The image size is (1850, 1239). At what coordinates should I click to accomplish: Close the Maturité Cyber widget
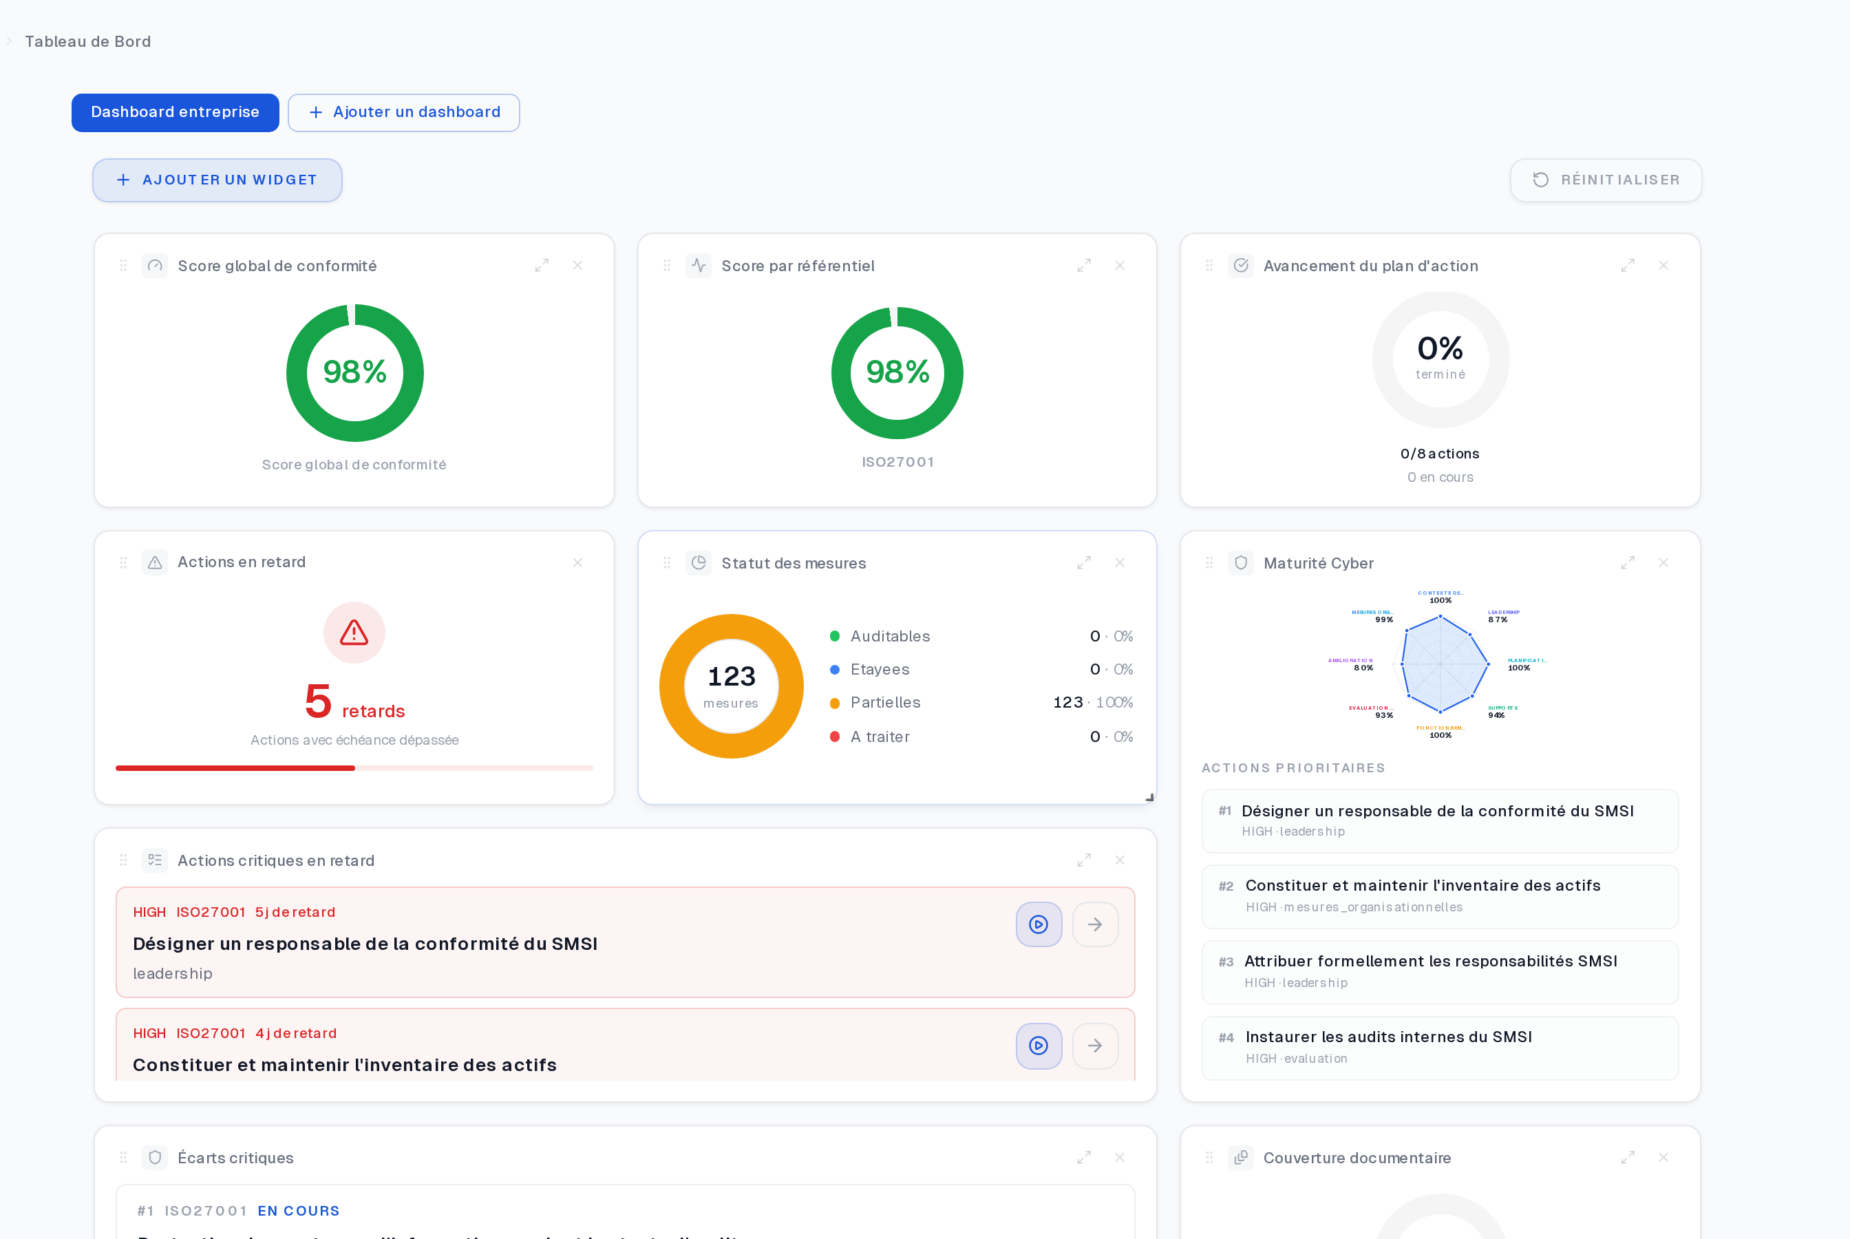coord(1663,562)
